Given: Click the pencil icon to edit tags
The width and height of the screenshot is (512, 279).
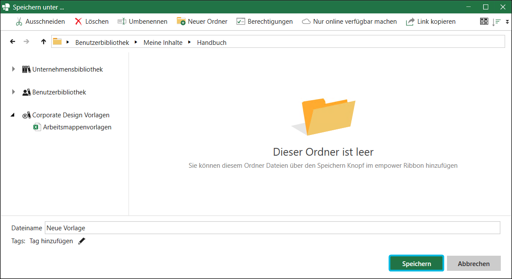Looking at the screenshot, I should tap(82, 241).
